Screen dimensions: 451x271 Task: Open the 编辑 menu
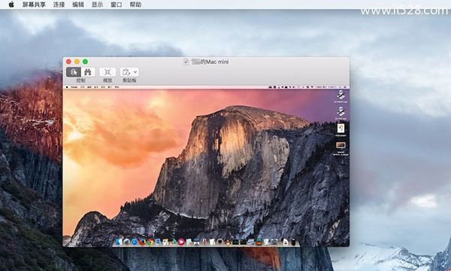(78, 5)
